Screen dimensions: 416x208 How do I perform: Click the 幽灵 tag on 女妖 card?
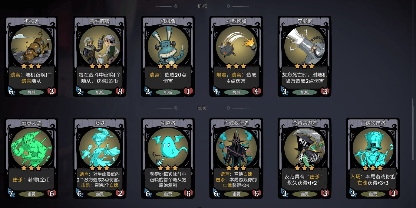(100, 194)
